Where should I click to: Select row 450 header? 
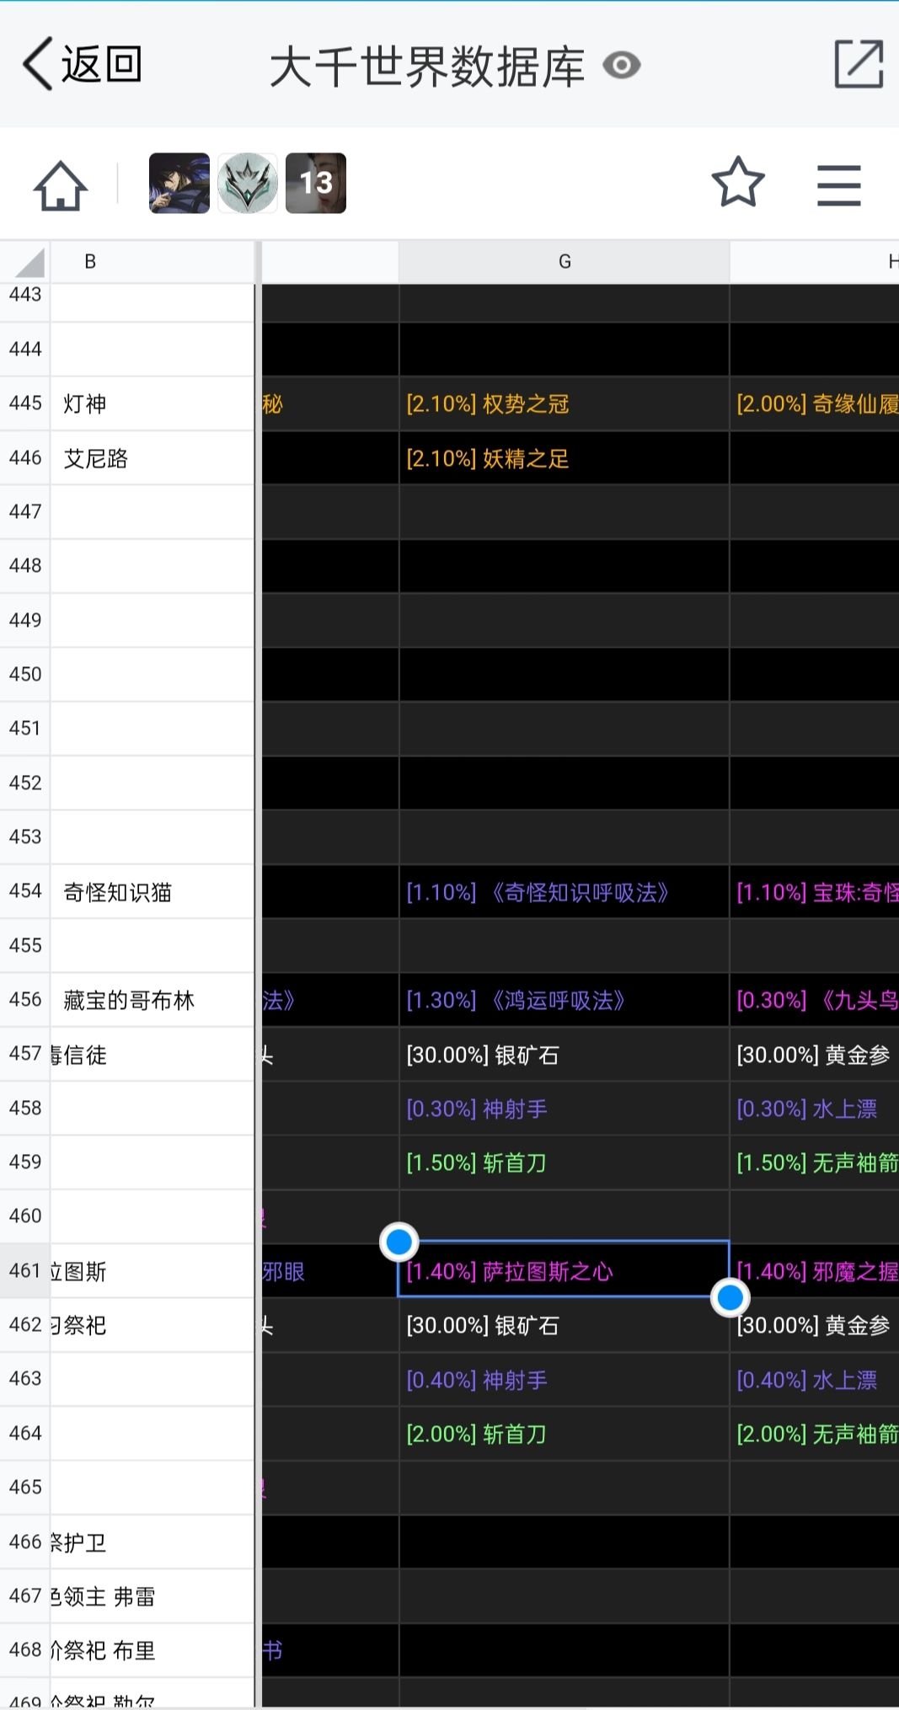coord(25,674)
